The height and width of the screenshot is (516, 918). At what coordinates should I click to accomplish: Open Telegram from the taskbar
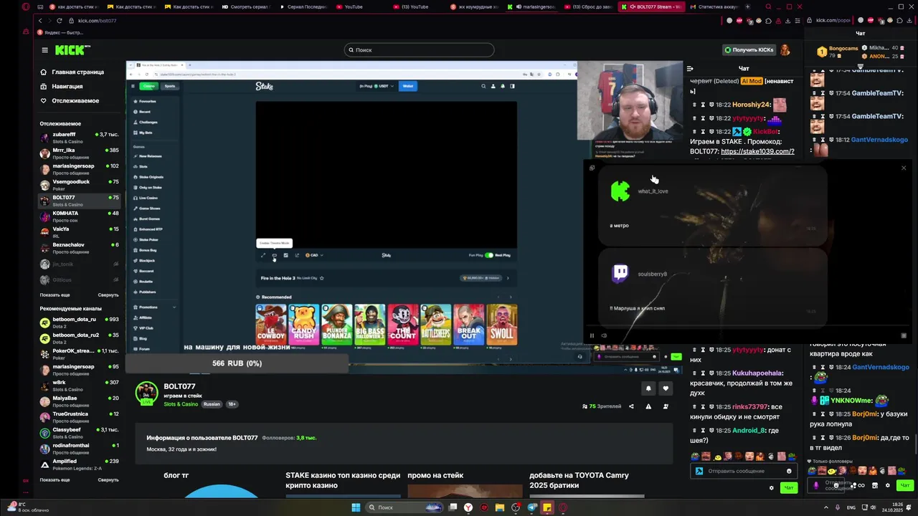coord(531,507)
